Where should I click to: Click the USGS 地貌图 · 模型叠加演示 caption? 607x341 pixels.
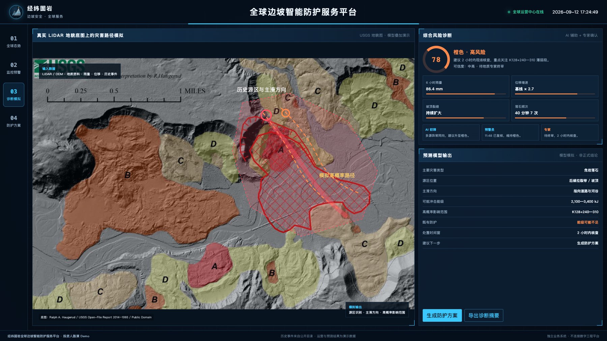point(384,35)
